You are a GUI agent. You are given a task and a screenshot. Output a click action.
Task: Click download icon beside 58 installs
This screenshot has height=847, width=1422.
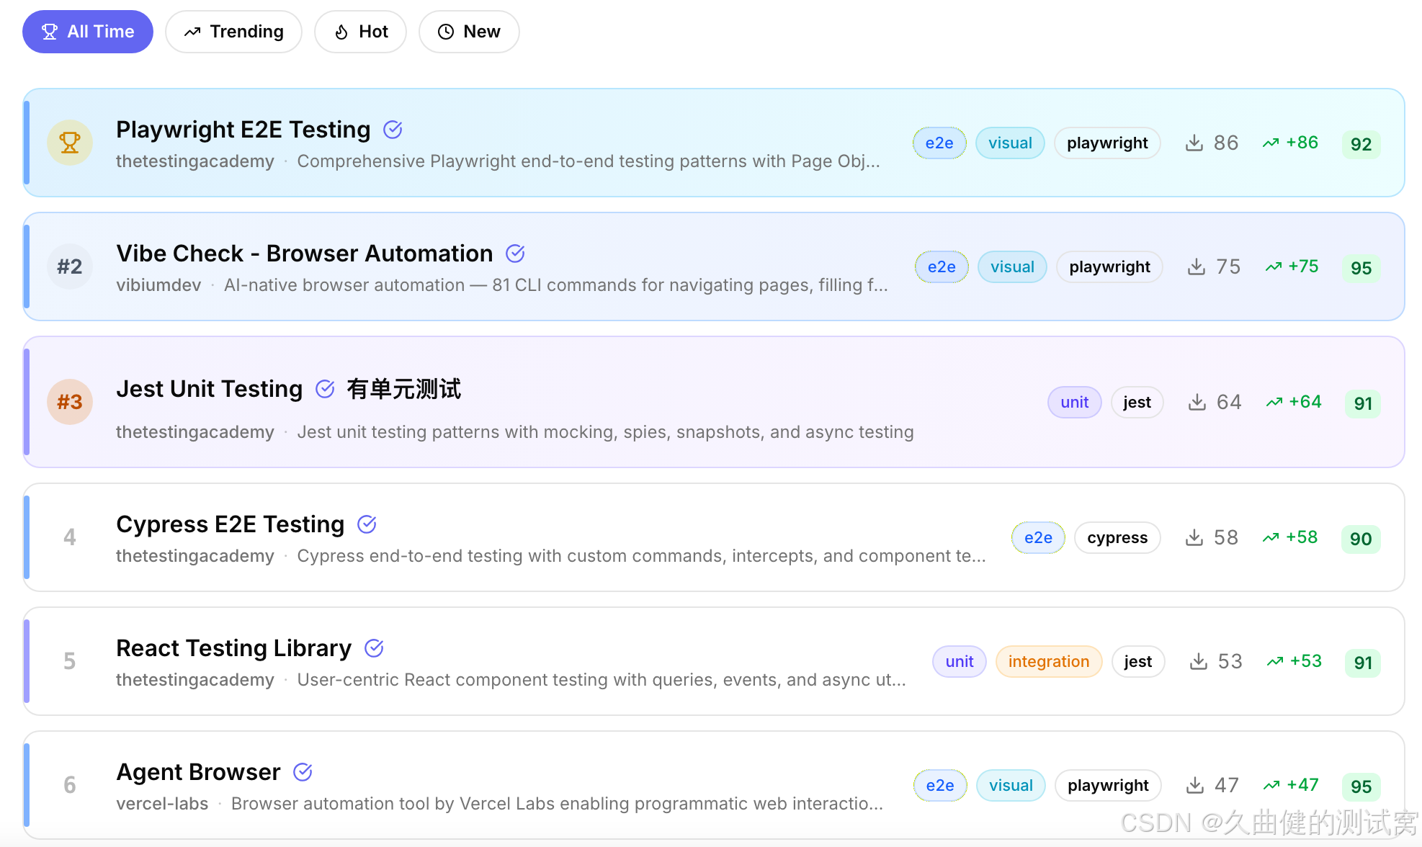click(1194, 537)
